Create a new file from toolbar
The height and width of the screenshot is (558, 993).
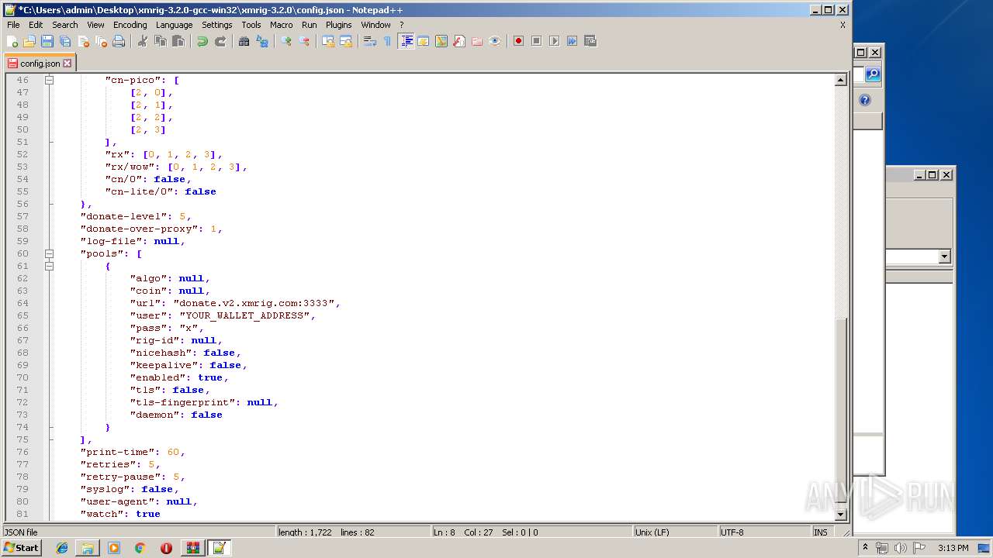[x=12, y=41]
